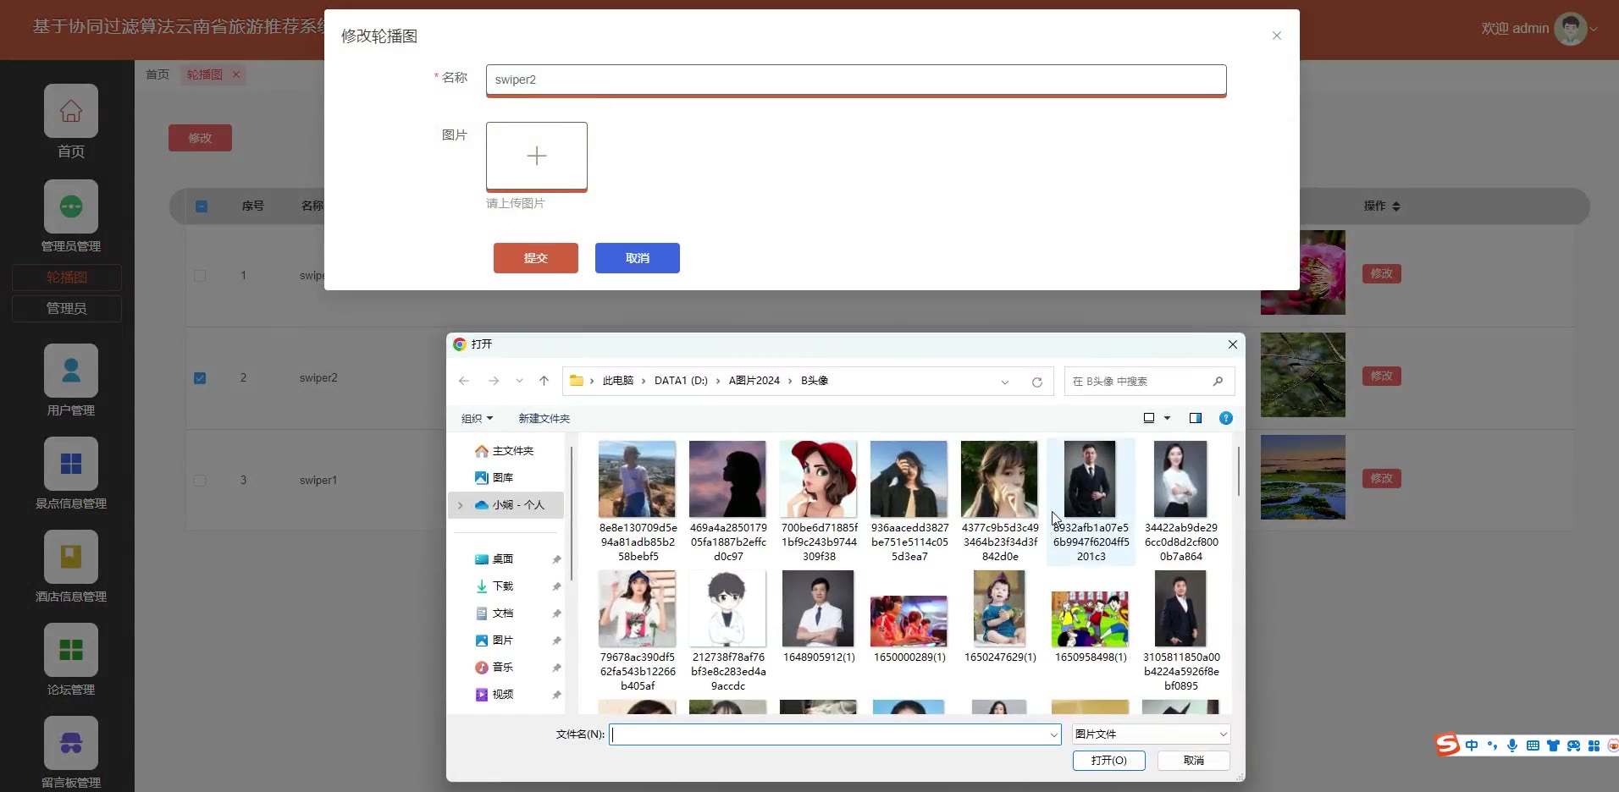Viewport: 1619px width, 792px height.
Task: Open the 留言板管理 sidebar icon
Action: [71, 743]
